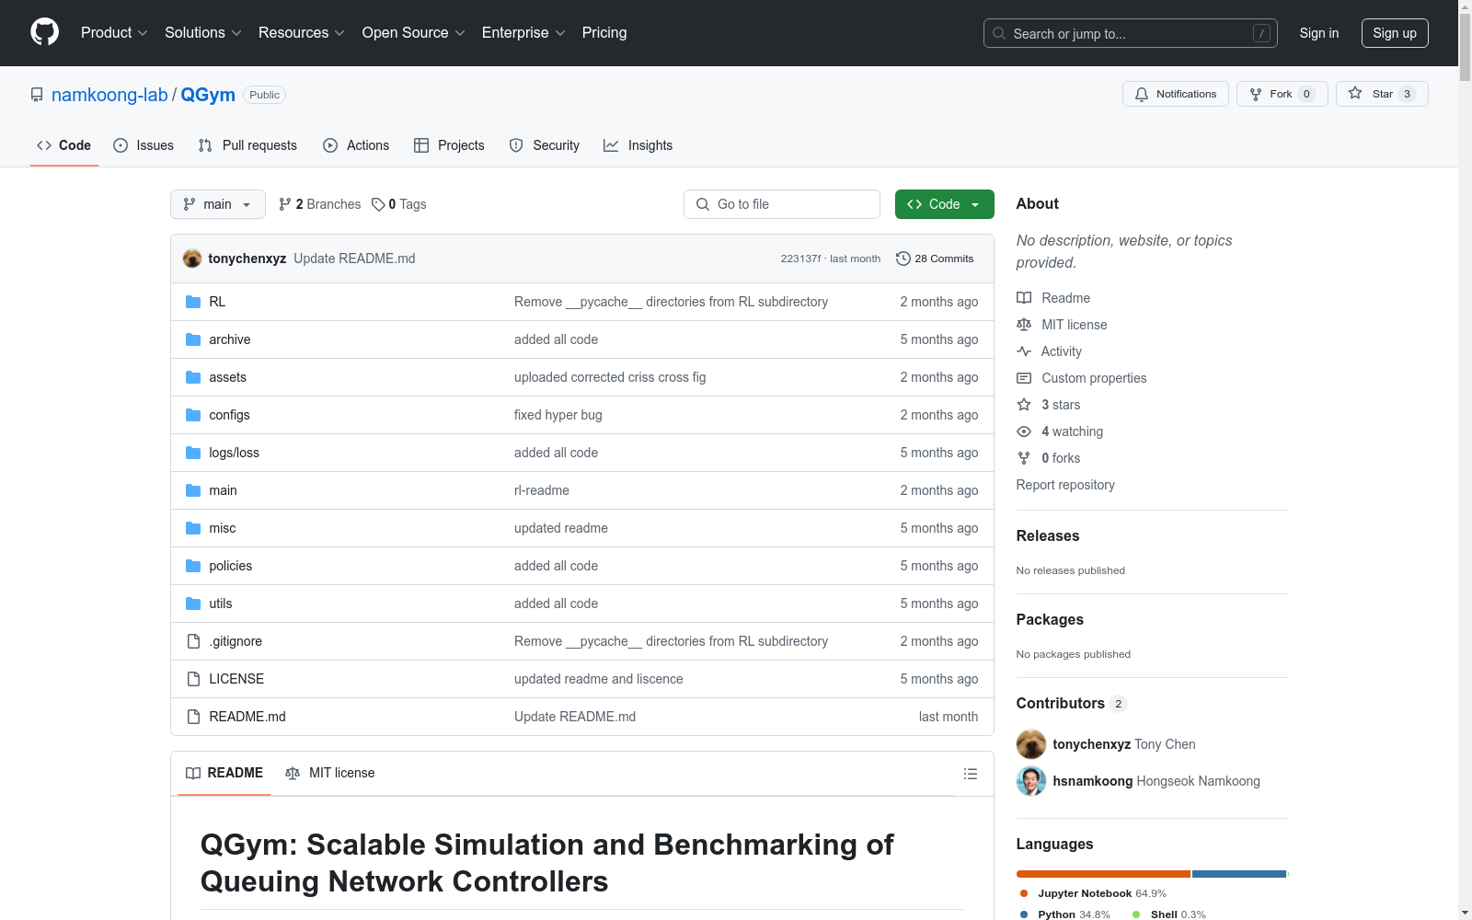Click the Notifications bell icon

[1142, 94]
